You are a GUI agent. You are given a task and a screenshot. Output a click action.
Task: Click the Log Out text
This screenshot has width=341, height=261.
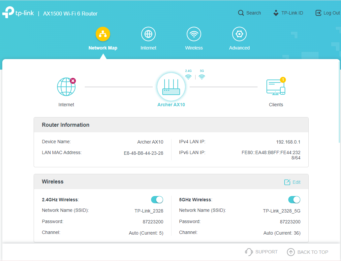click(332, 13)
